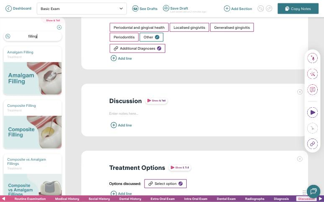This screenshot has height=202, width=324.
Task: Click the See Drafts cloud icon
Action: [x=135, y=8]
